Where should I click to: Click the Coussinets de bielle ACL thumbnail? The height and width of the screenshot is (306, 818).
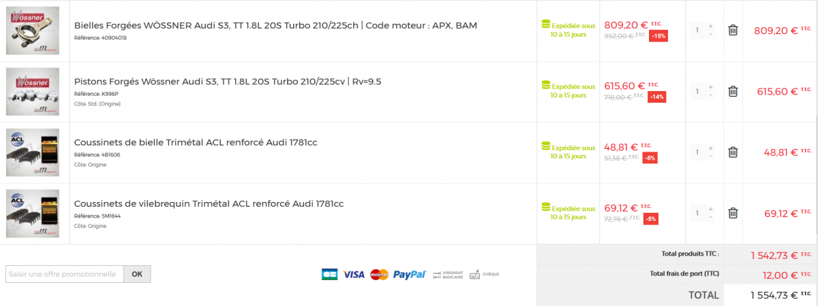[x=37, y=152]
